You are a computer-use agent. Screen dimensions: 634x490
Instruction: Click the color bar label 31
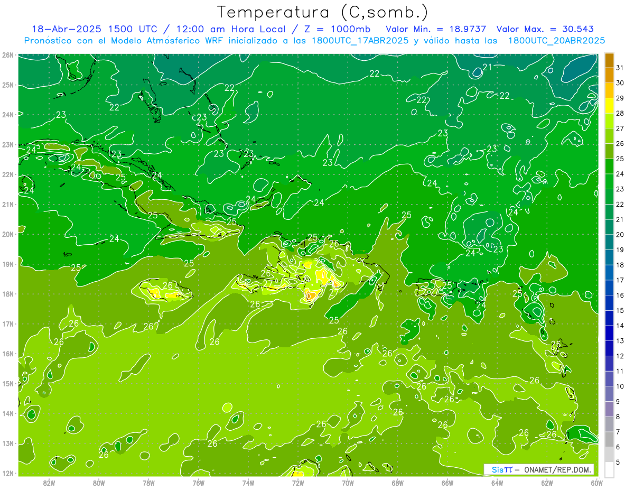tap(620, 68)
